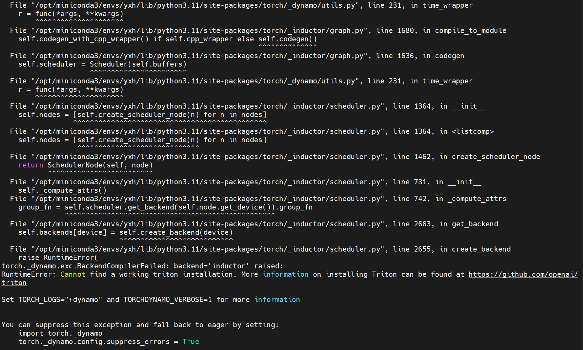Click "line 2663, in get_backend" text
The height and width of the screenshot is (350, 583).
point(445,224)
